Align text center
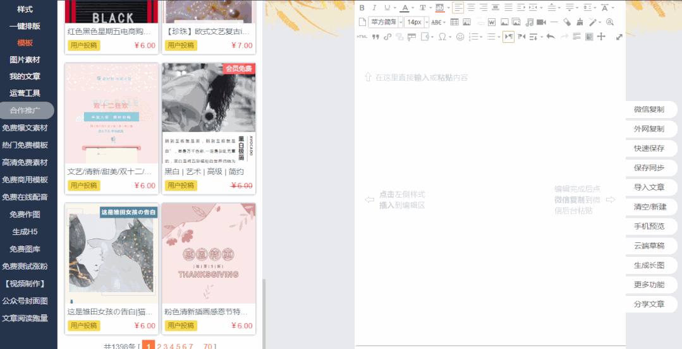 [471, 8]
